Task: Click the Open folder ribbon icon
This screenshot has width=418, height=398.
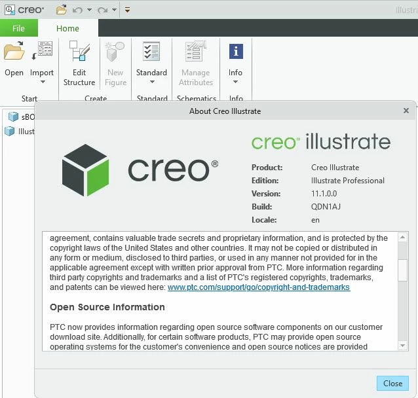Action: click(14, 50)
